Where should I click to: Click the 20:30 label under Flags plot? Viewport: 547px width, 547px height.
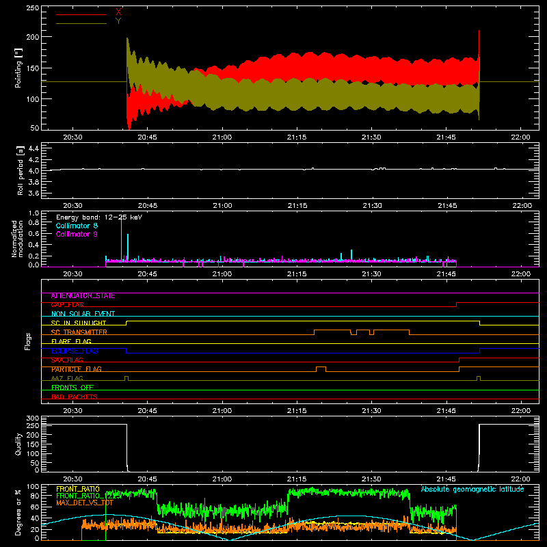[72, 411]
